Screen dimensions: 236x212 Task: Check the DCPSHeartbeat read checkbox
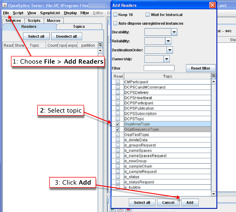click(x=118, y=98)
